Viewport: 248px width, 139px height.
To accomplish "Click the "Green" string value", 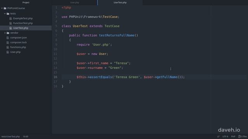I will pos(115,68).
